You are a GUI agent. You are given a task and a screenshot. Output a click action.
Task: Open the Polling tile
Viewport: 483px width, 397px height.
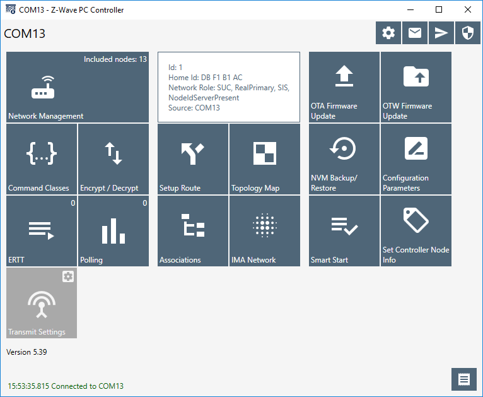(x=113, y=231)
